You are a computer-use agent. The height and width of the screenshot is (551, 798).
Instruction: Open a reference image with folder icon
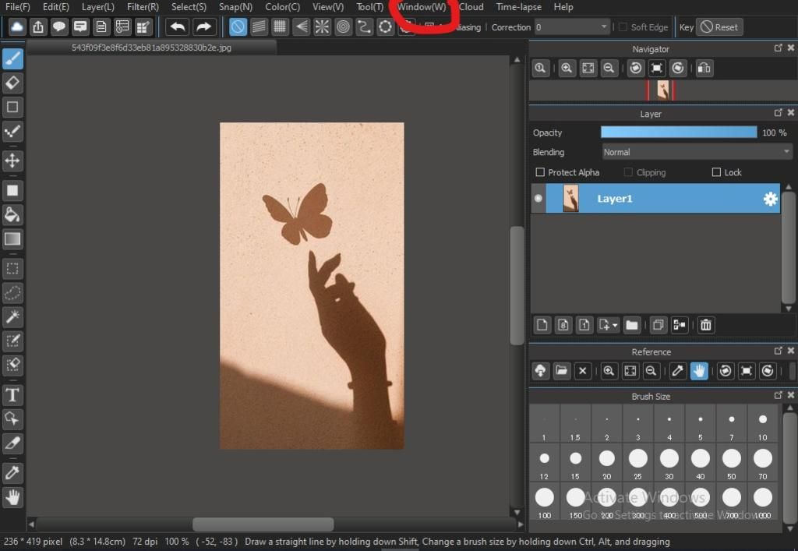[x=561, y=371]
